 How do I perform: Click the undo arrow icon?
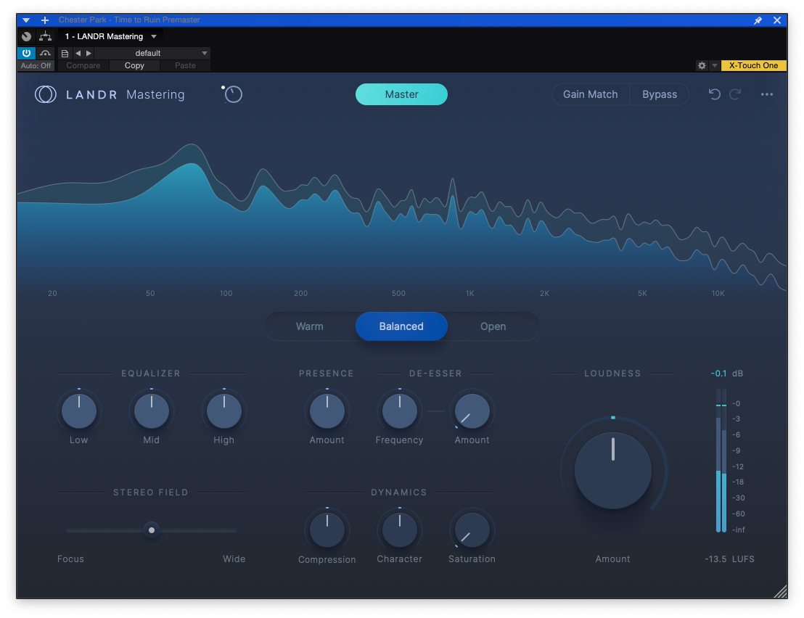click(714, 94)
